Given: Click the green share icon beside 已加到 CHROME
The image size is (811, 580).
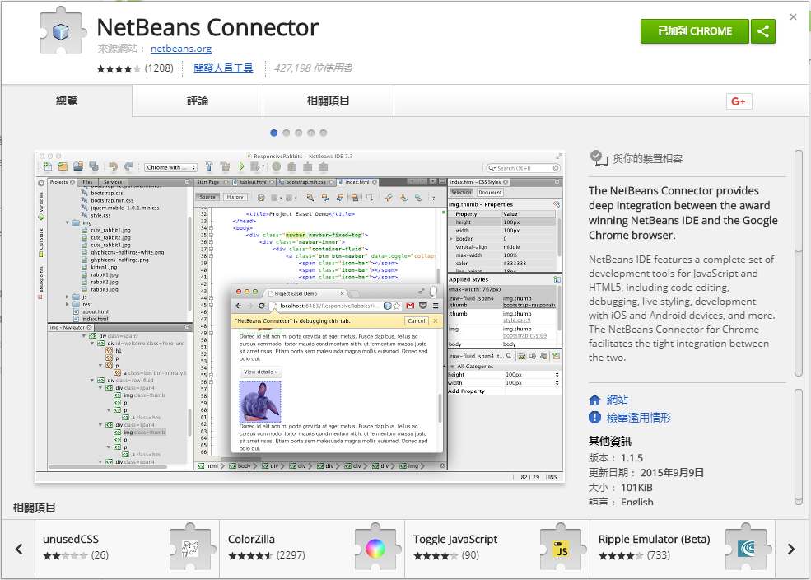Looking at the screenshot, I should (762, 30).
